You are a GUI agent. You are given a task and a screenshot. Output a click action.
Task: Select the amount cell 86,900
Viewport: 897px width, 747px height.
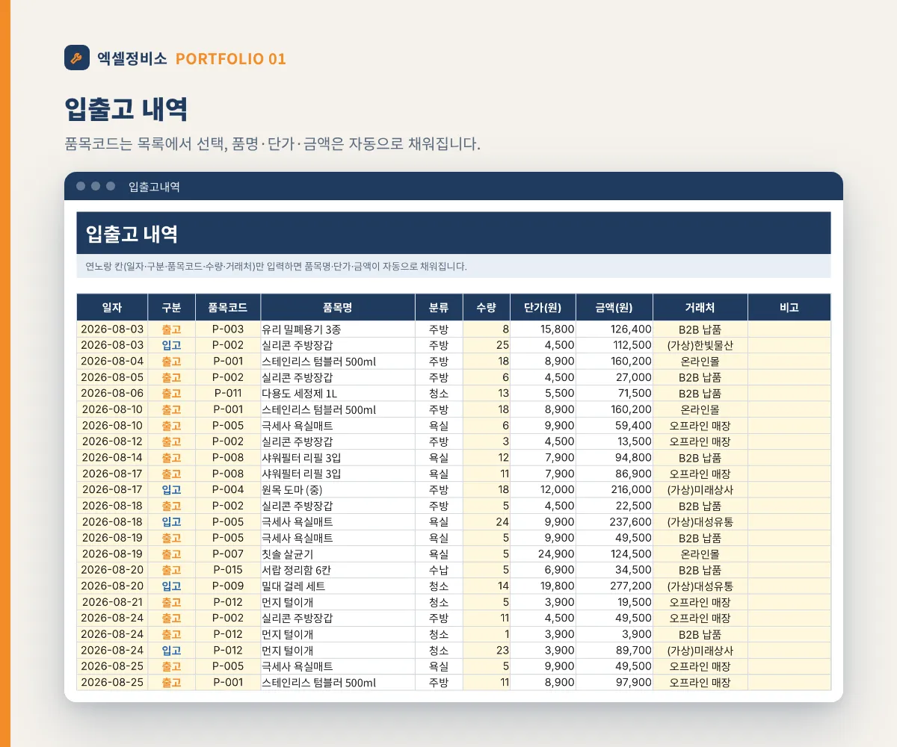(x=614, y=474)
